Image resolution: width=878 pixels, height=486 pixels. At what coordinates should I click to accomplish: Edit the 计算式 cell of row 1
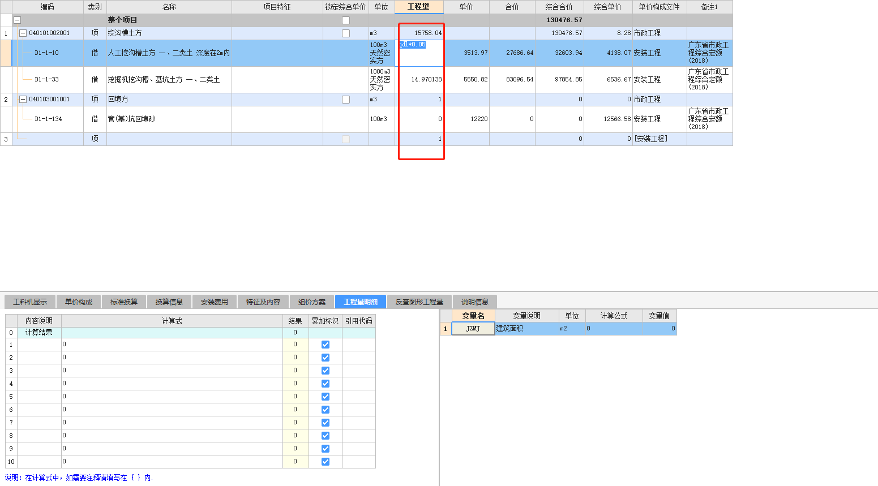(x=172, y=345)
